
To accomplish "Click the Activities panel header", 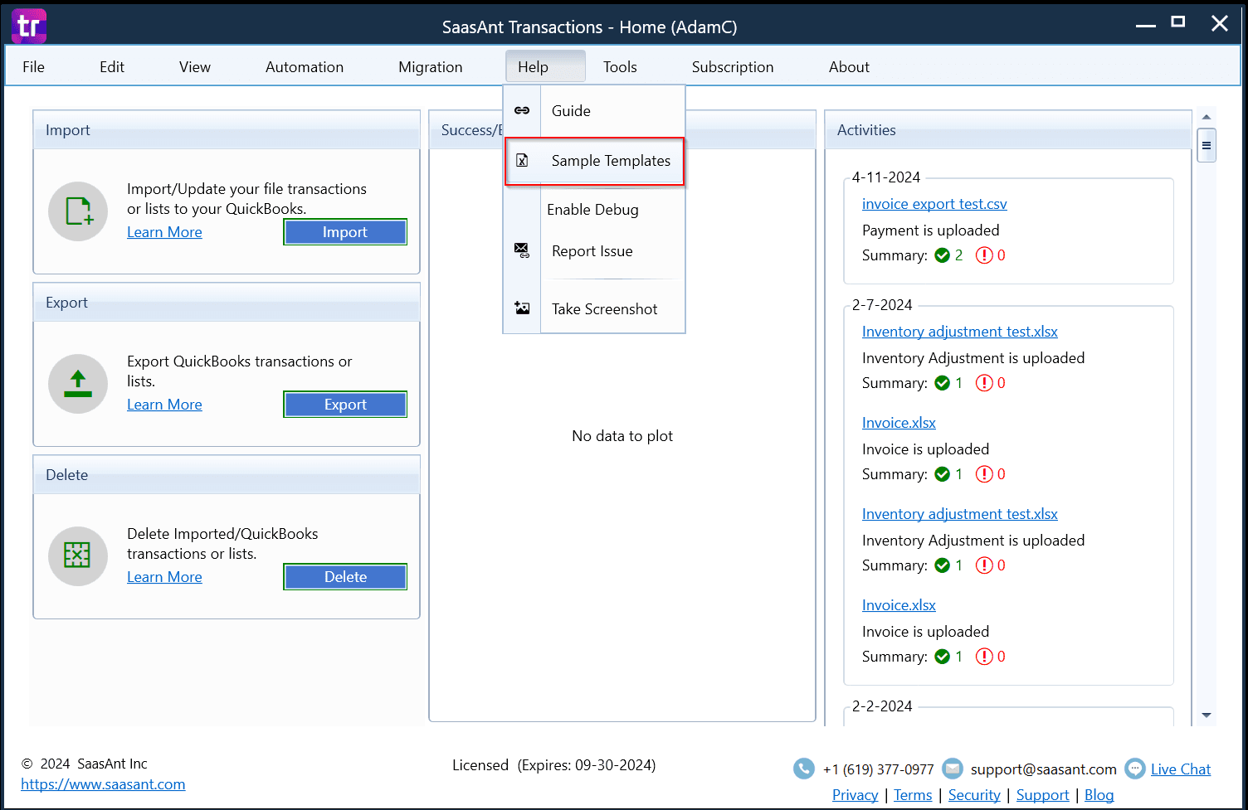I will (1008, 130).
